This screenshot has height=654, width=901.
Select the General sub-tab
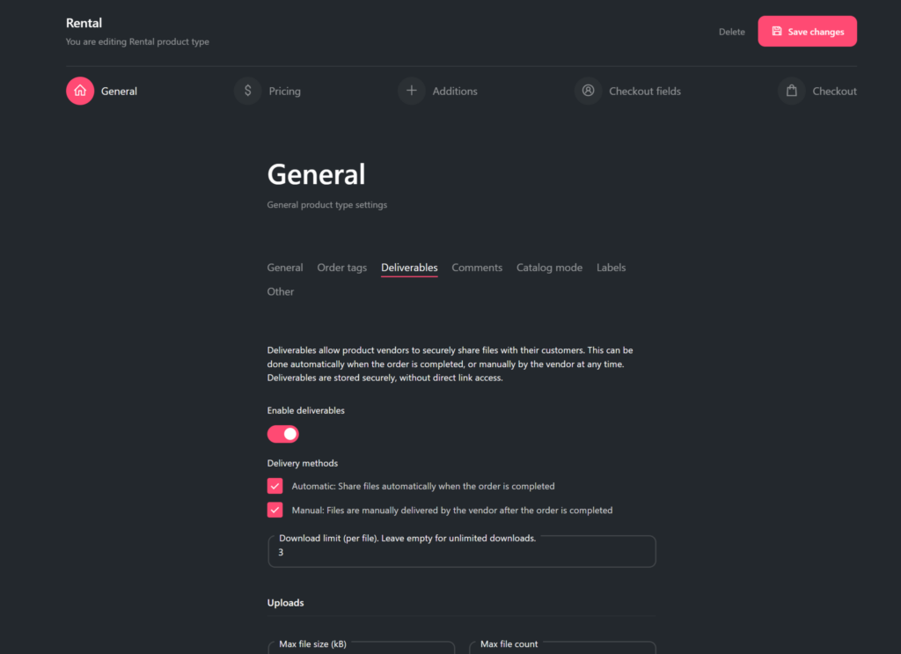pos(285,268)
